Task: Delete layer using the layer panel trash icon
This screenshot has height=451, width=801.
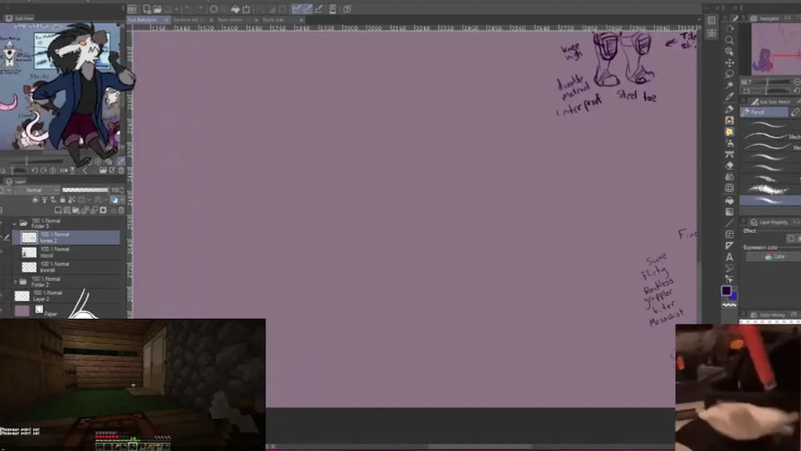Action: (x=121, y=210)
